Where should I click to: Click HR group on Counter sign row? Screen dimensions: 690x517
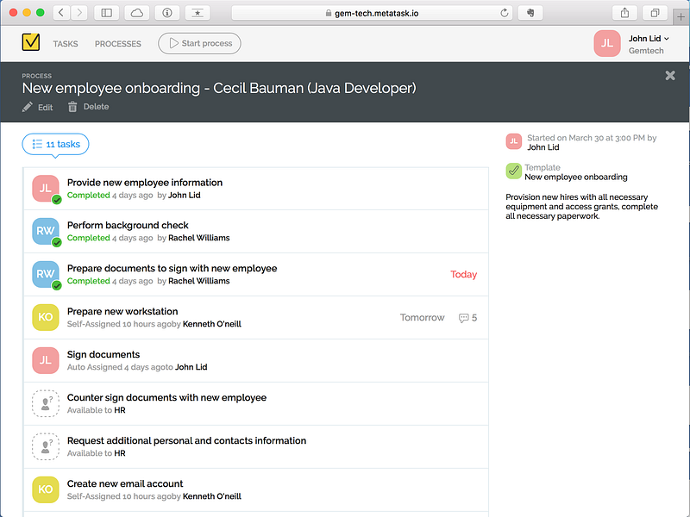click(x=120, y=410)
